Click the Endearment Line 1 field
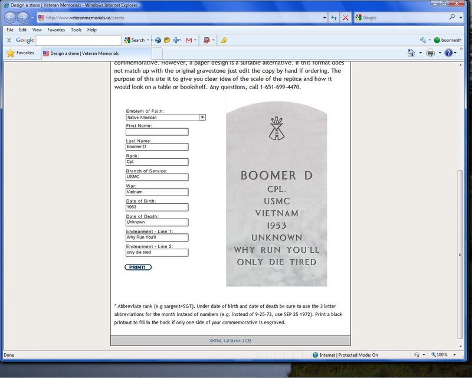This screenshot has height=378, width=472. point(157,237)
